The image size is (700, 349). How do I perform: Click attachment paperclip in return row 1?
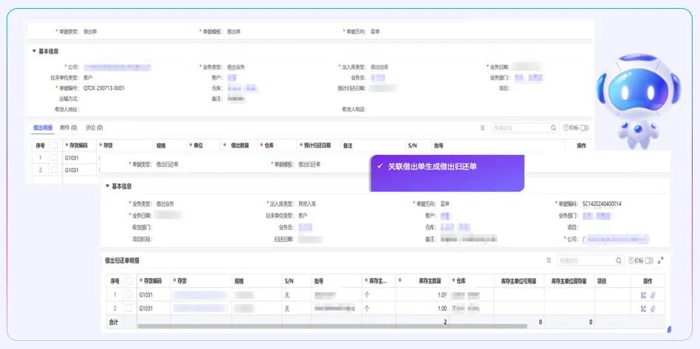[x=653, y=295]
